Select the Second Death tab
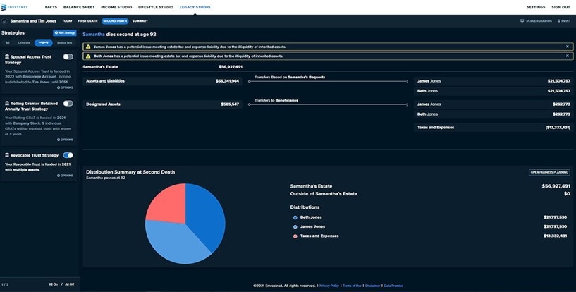The height and width of the screenshot is (292, 576). (115, 21)
